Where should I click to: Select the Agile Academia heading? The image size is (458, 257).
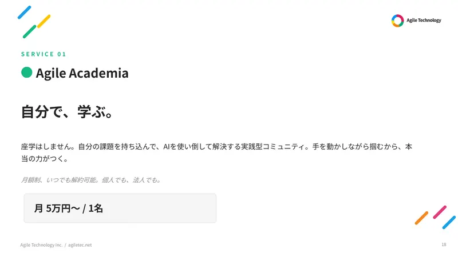(x=82, y=73)
